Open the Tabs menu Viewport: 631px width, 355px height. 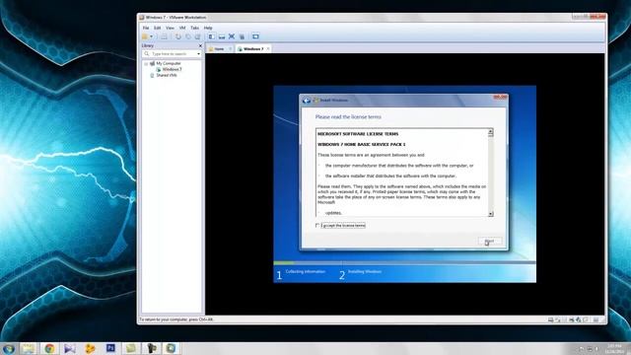pos(195,28)
